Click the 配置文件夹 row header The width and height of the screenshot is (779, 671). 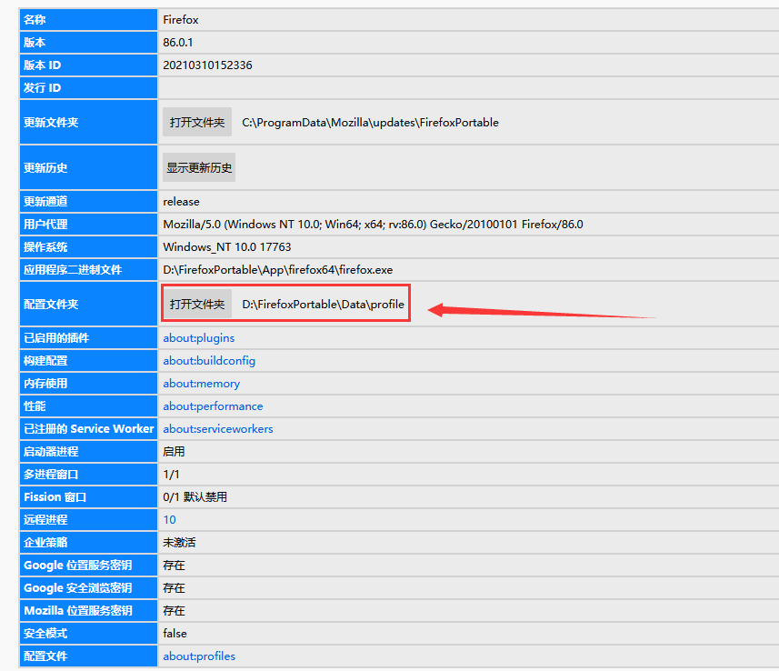[88, 305]
